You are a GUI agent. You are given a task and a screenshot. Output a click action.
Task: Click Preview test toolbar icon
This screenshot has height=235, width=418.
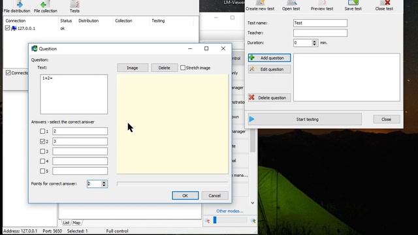[x=322, y=5]
